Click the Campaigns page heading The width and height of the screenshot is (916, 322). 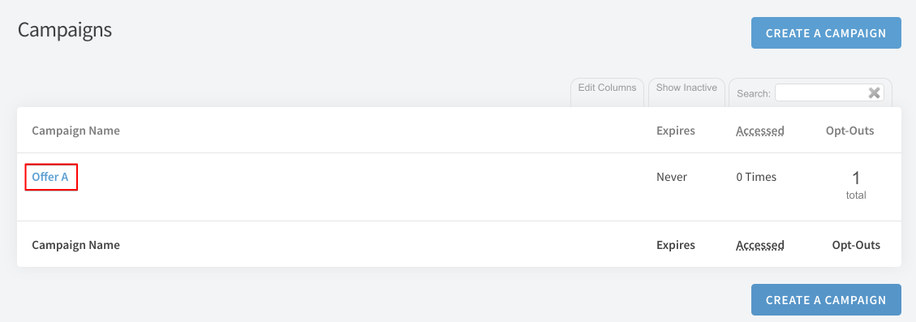pyautogui.click(x=65, y=29)
